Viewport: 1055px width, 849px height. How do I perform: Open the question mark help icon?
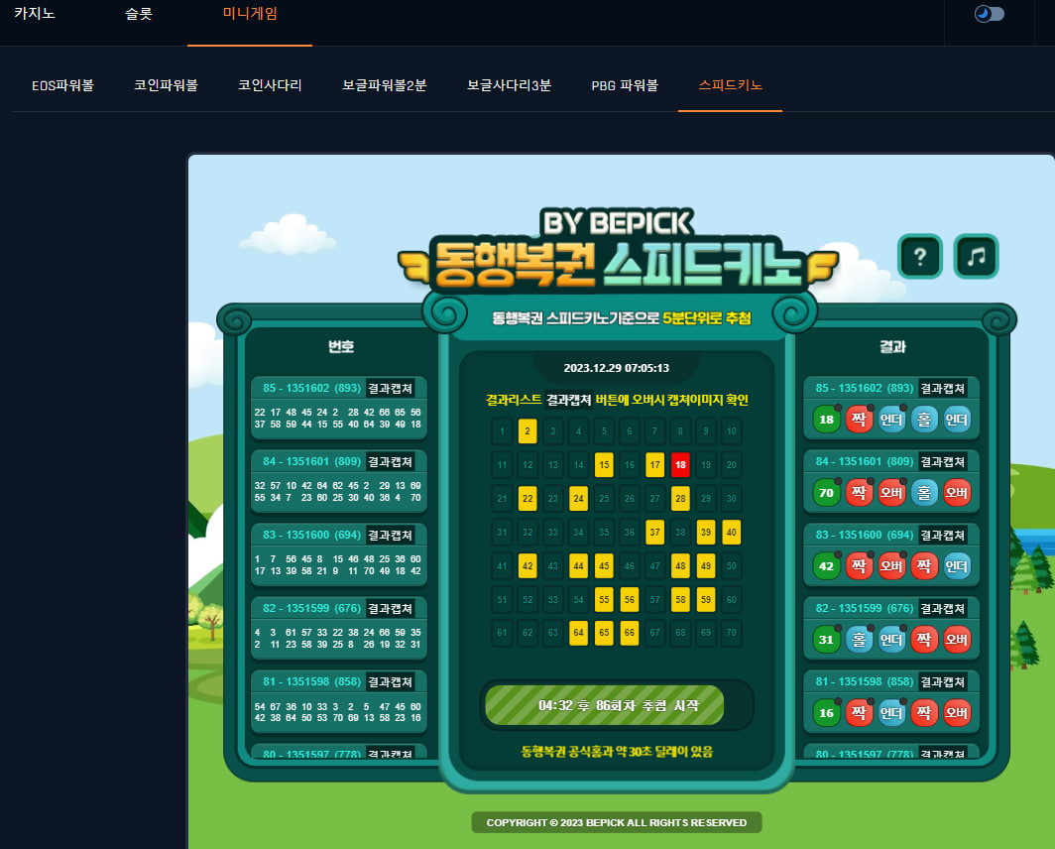tap(919, 256)
